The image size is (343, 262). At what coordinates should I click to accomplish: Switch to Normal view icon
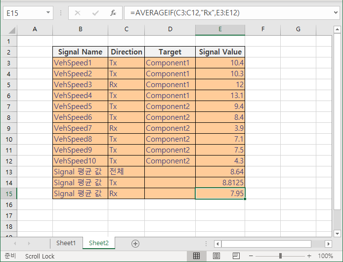[196, 256]
